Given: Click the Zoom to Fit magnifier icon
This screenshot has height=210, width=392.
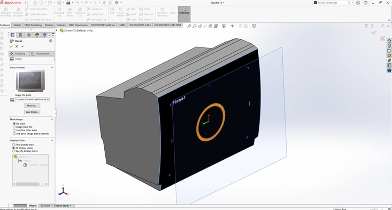Looking at the screenshot, I should click(189, 26).
